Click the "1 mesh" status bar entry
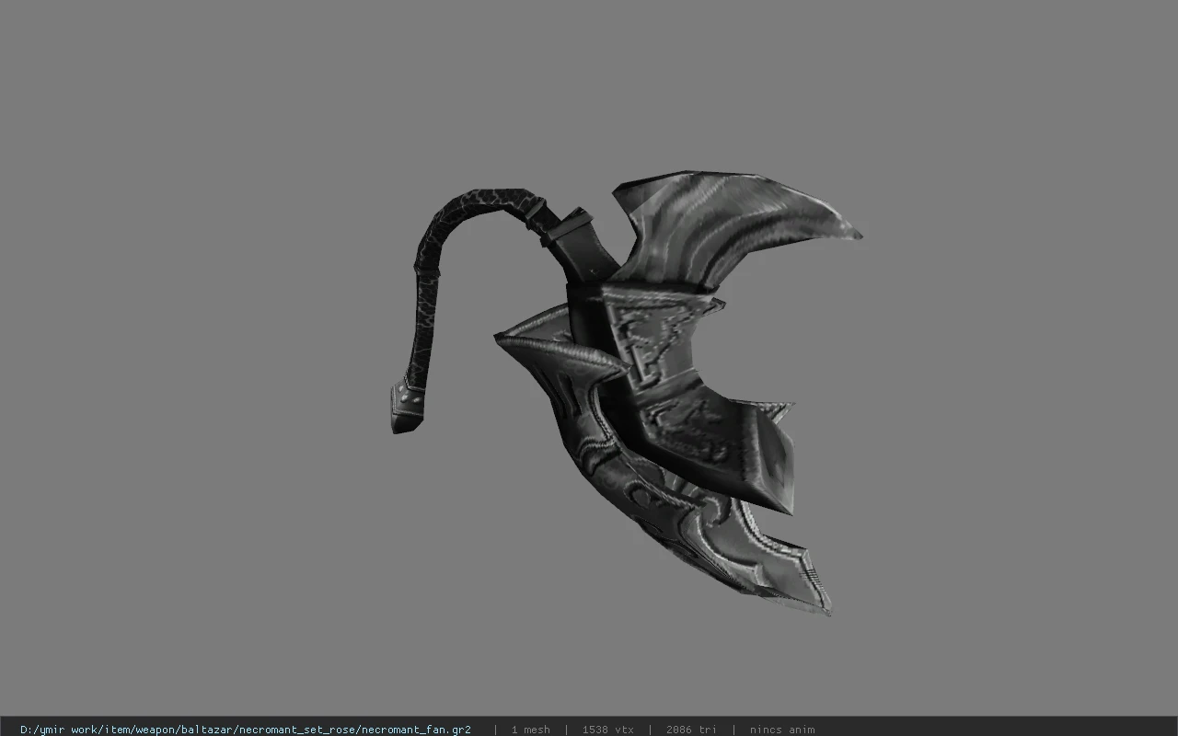1178x736 pixels. [x=531, y=730]
